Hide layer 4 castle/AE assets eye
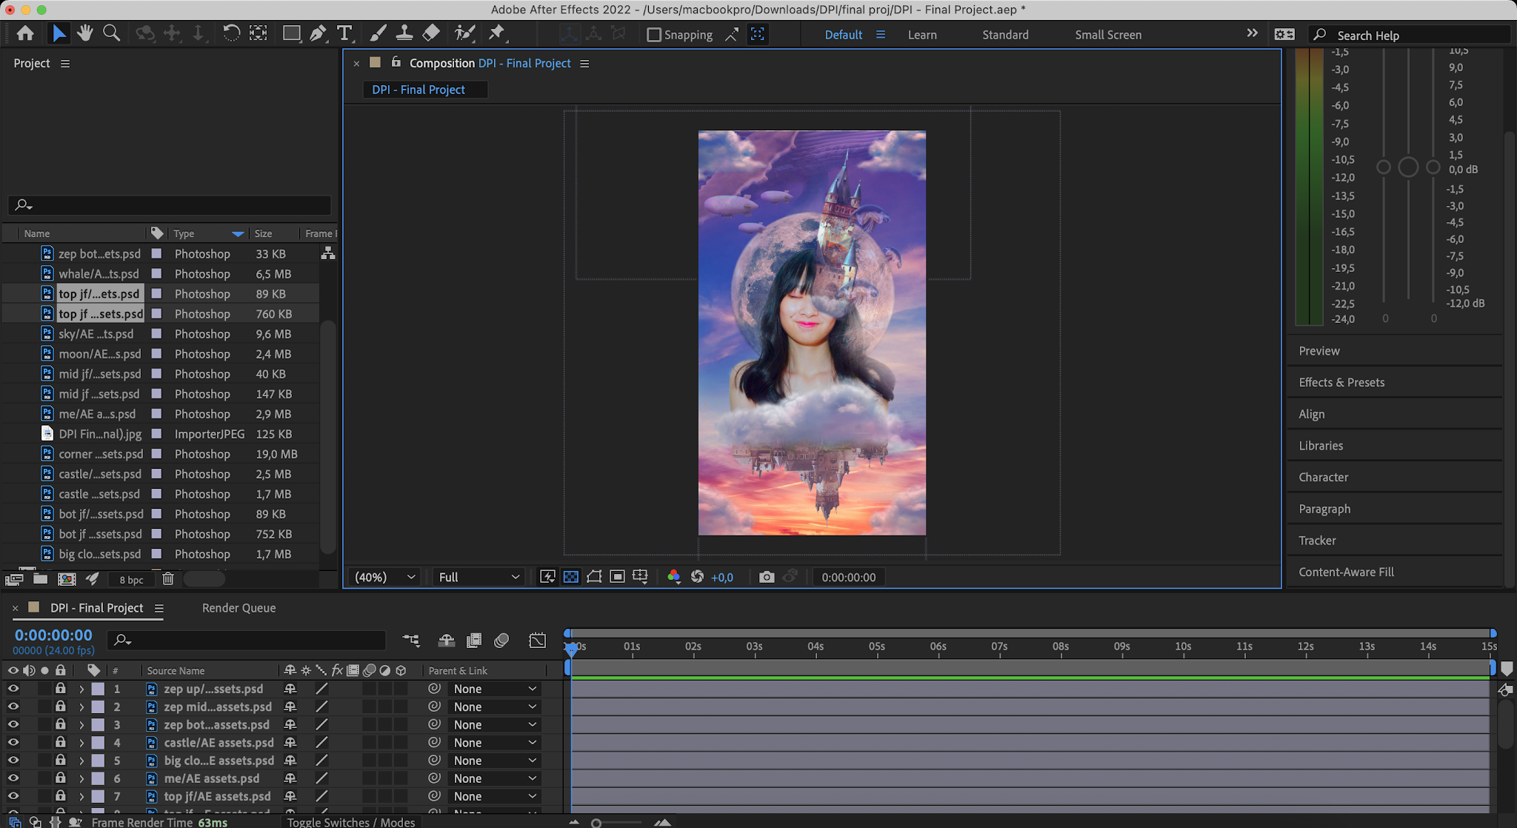The height and width of the screenshot is (828, 1517). pos(13,742)
